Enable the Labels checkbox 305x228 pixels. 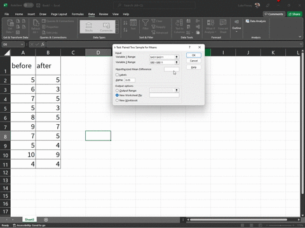pos(117,75)
